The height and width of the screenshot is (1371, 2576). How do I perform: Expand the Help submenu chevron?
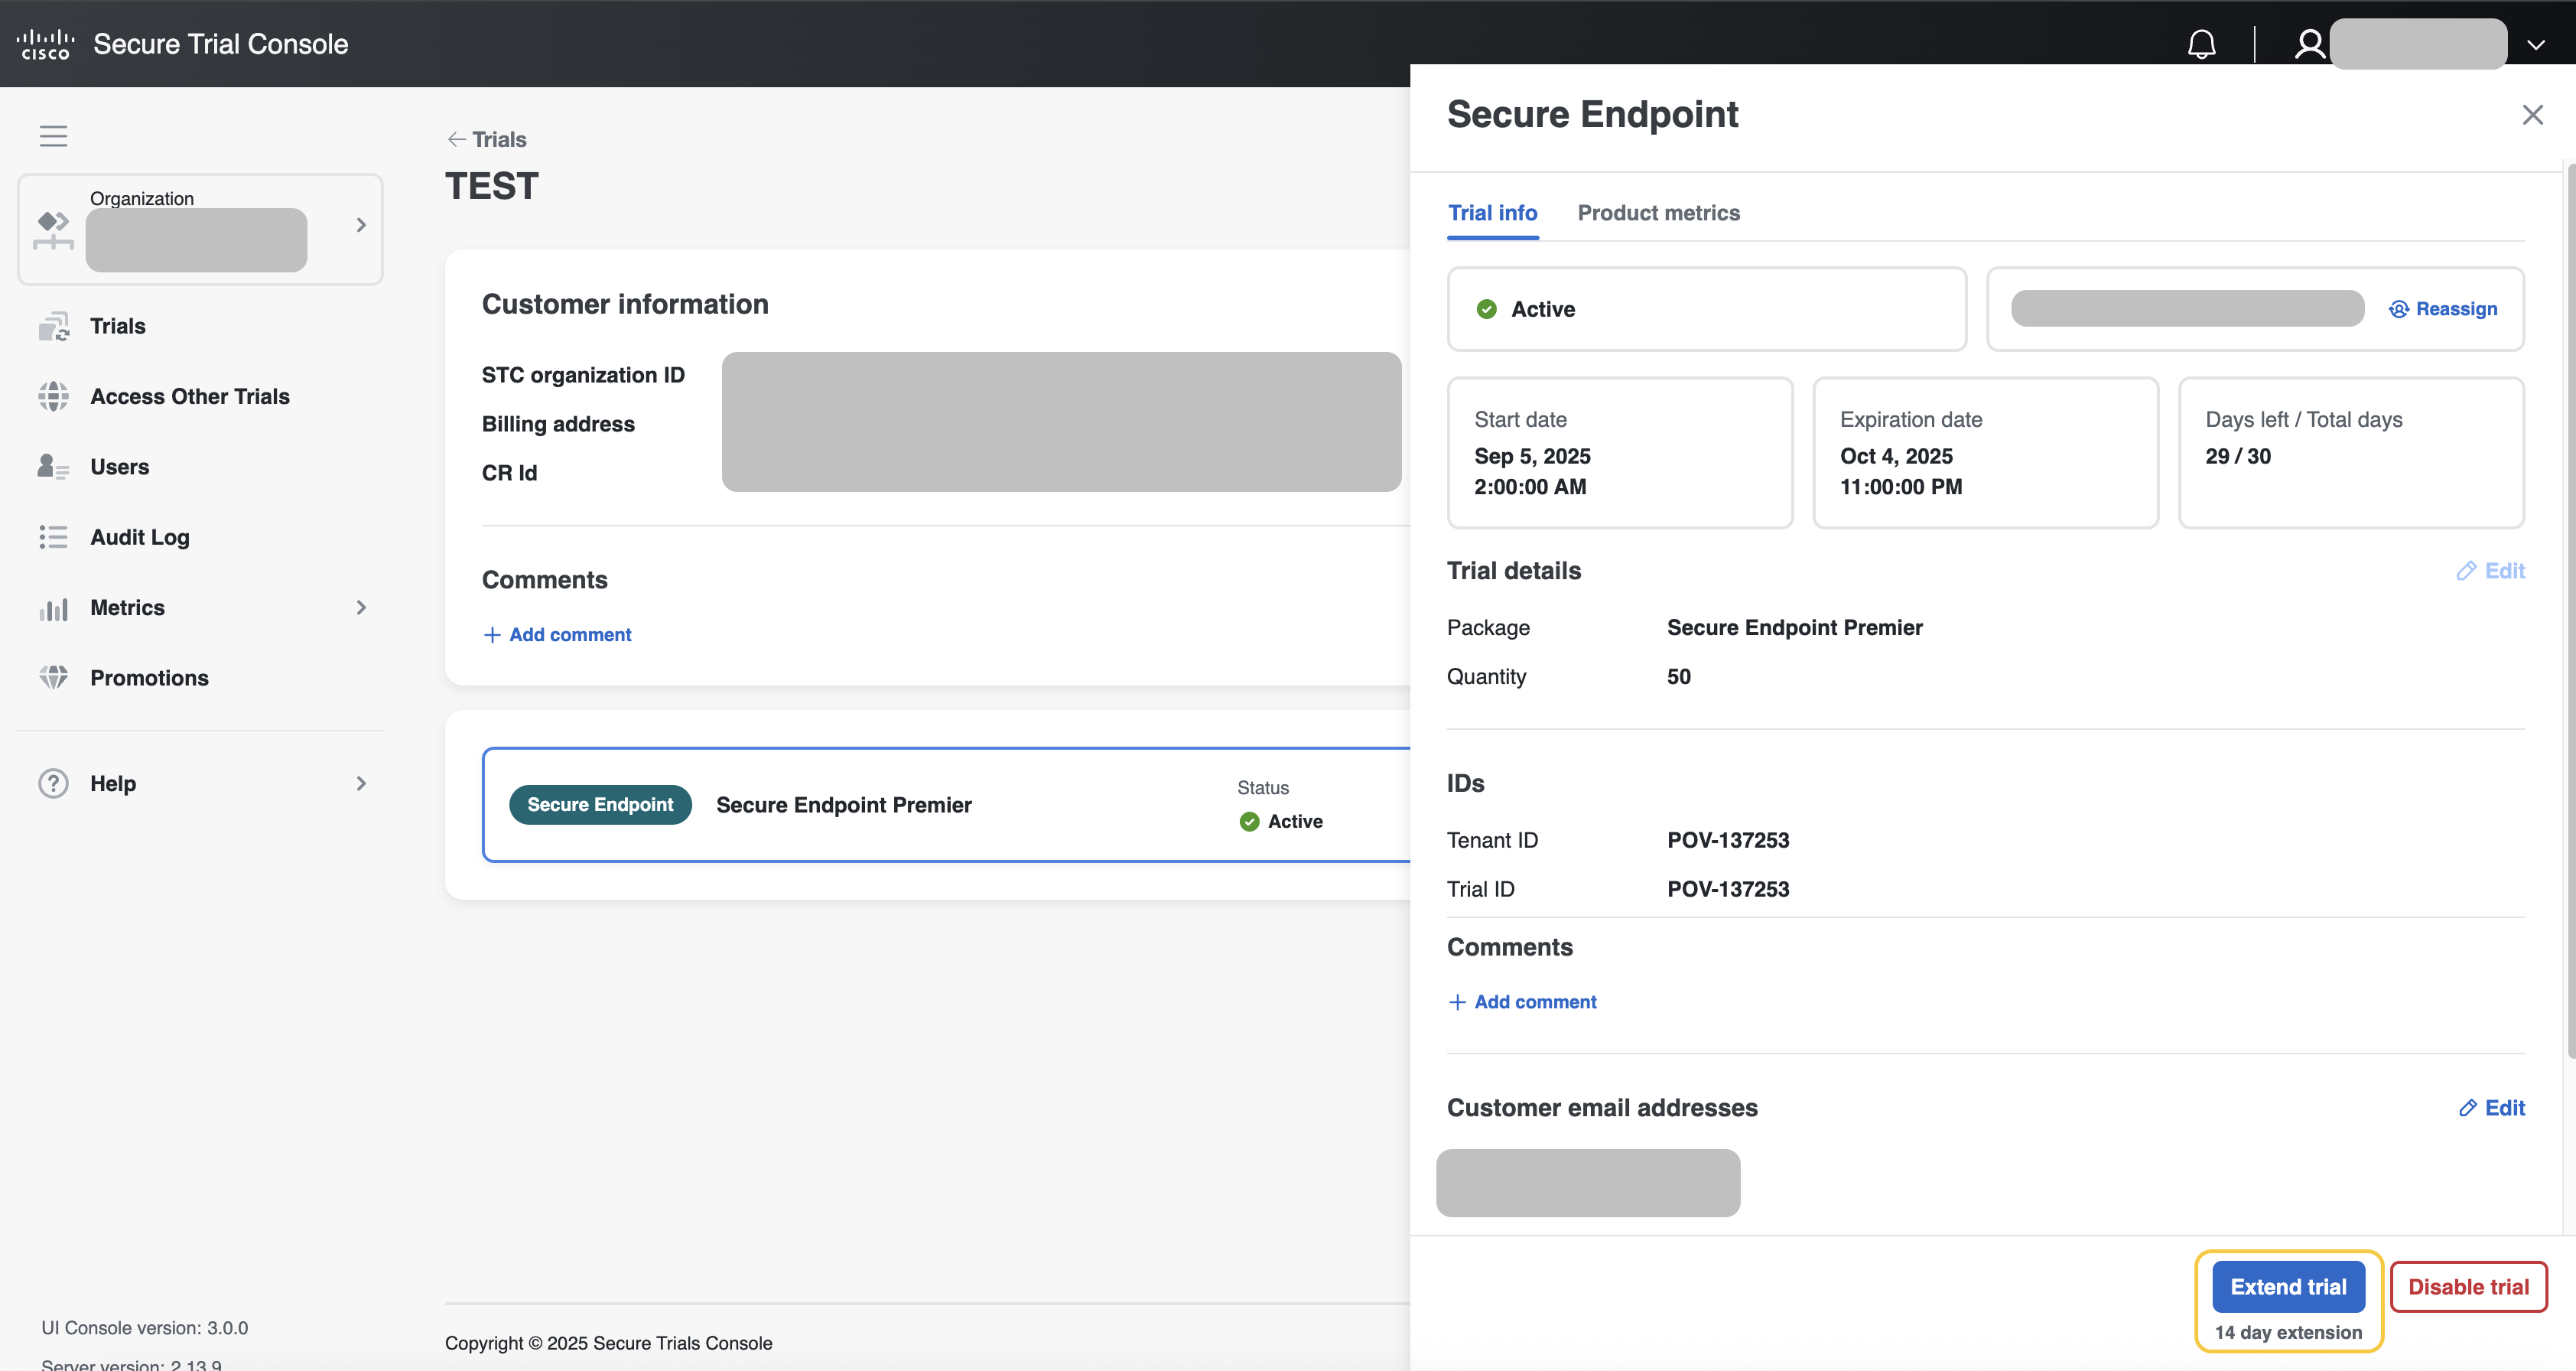(361, 783)
